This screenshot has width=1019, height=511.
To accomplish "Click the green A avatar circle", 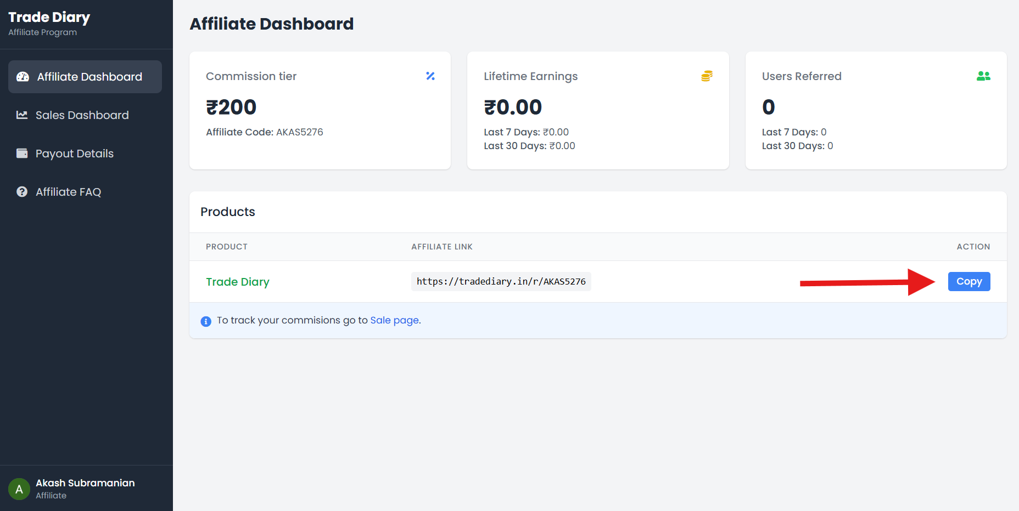I will click(19, 489).
